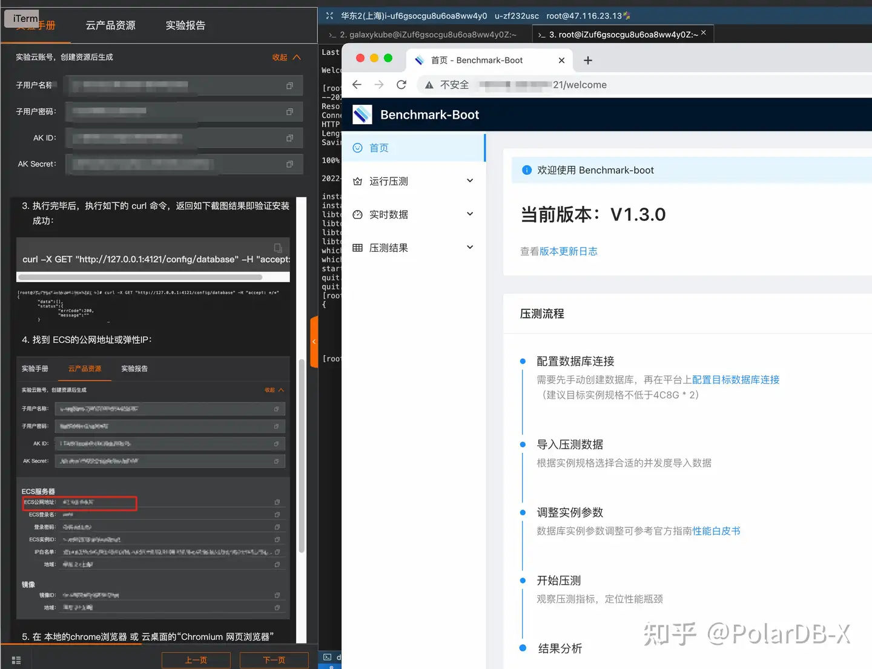Image resolution: width=872 pixels, height=669 pixels.
Task: Click the 开始压测 step heading
Action: coord(558,581)
